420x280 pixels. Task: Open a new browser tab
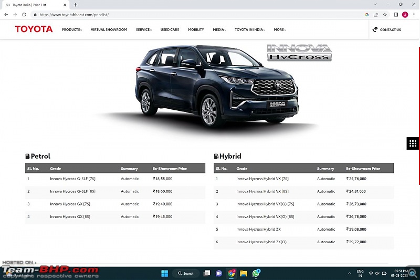[76, 5]
